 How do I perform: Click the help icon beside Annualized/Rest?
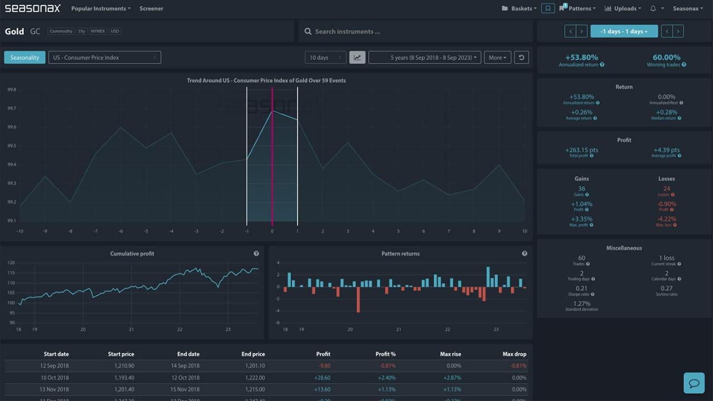(x=681, y=103)
